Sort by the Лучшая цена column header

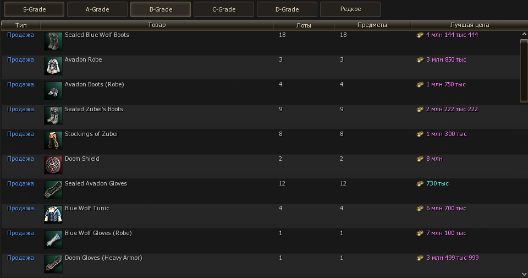[x=469, y=25]
